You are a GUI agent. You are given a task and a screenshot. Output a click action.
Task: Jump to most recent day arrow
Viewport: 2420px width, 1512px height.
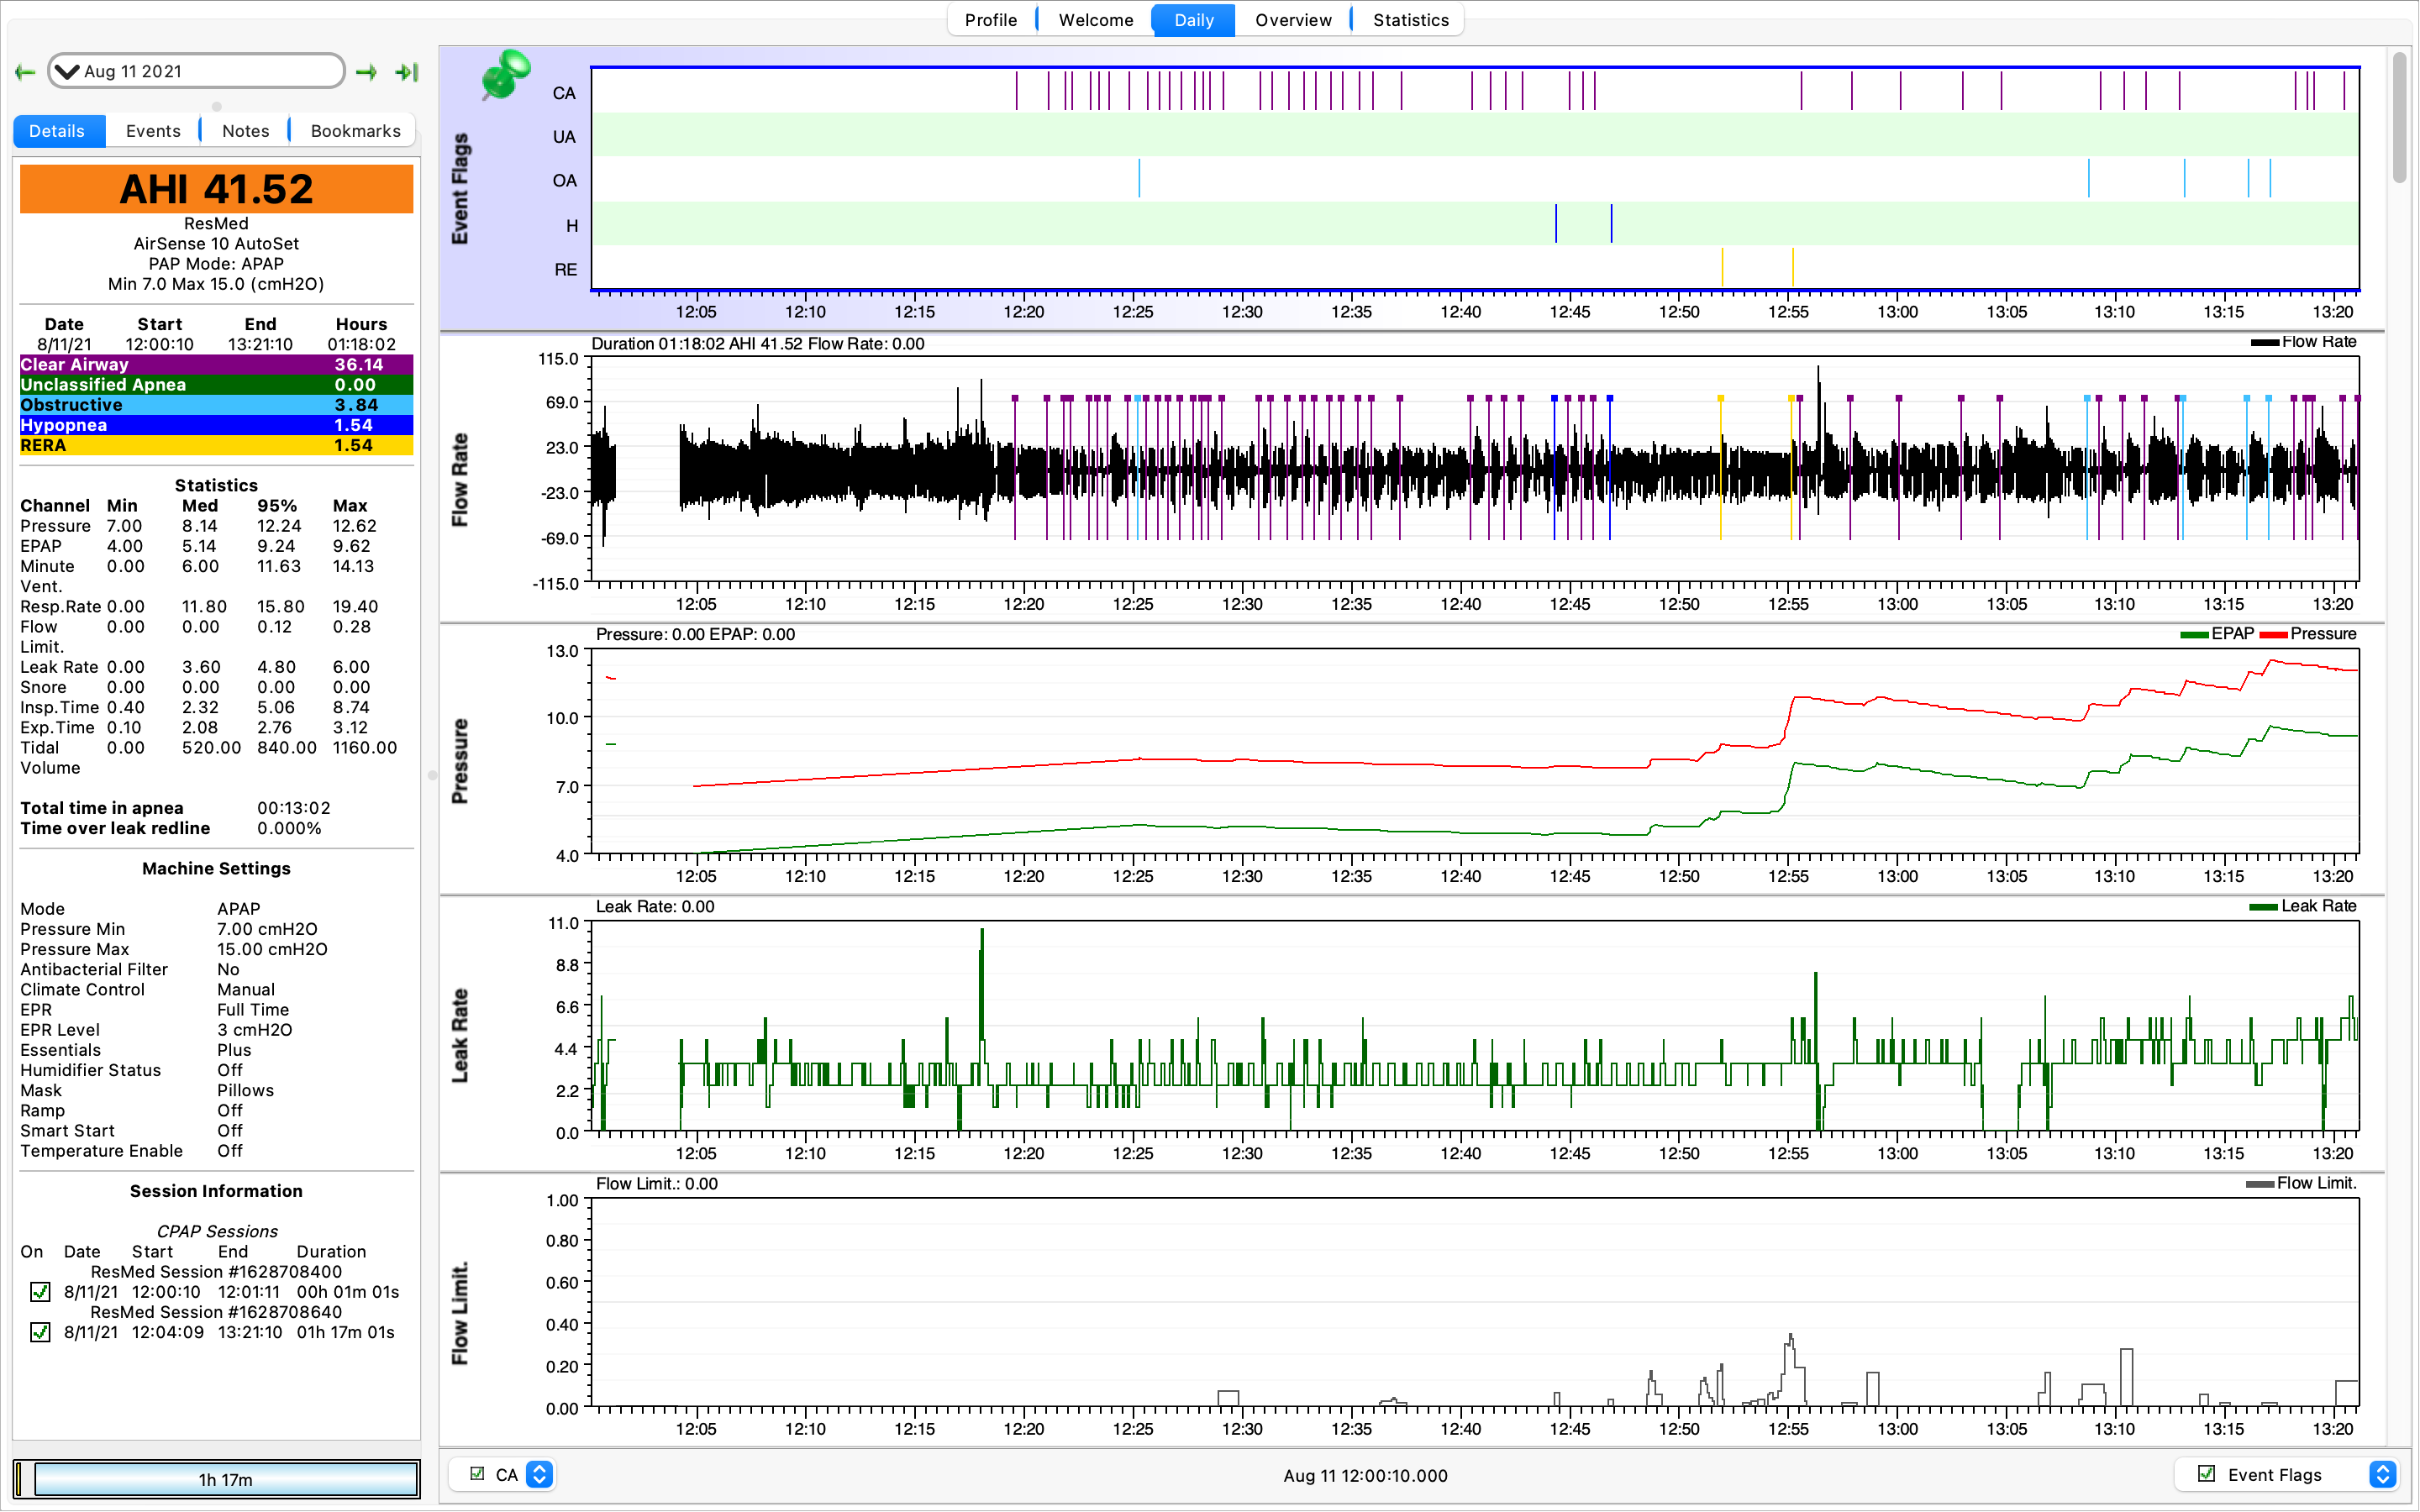click(407, 72)
